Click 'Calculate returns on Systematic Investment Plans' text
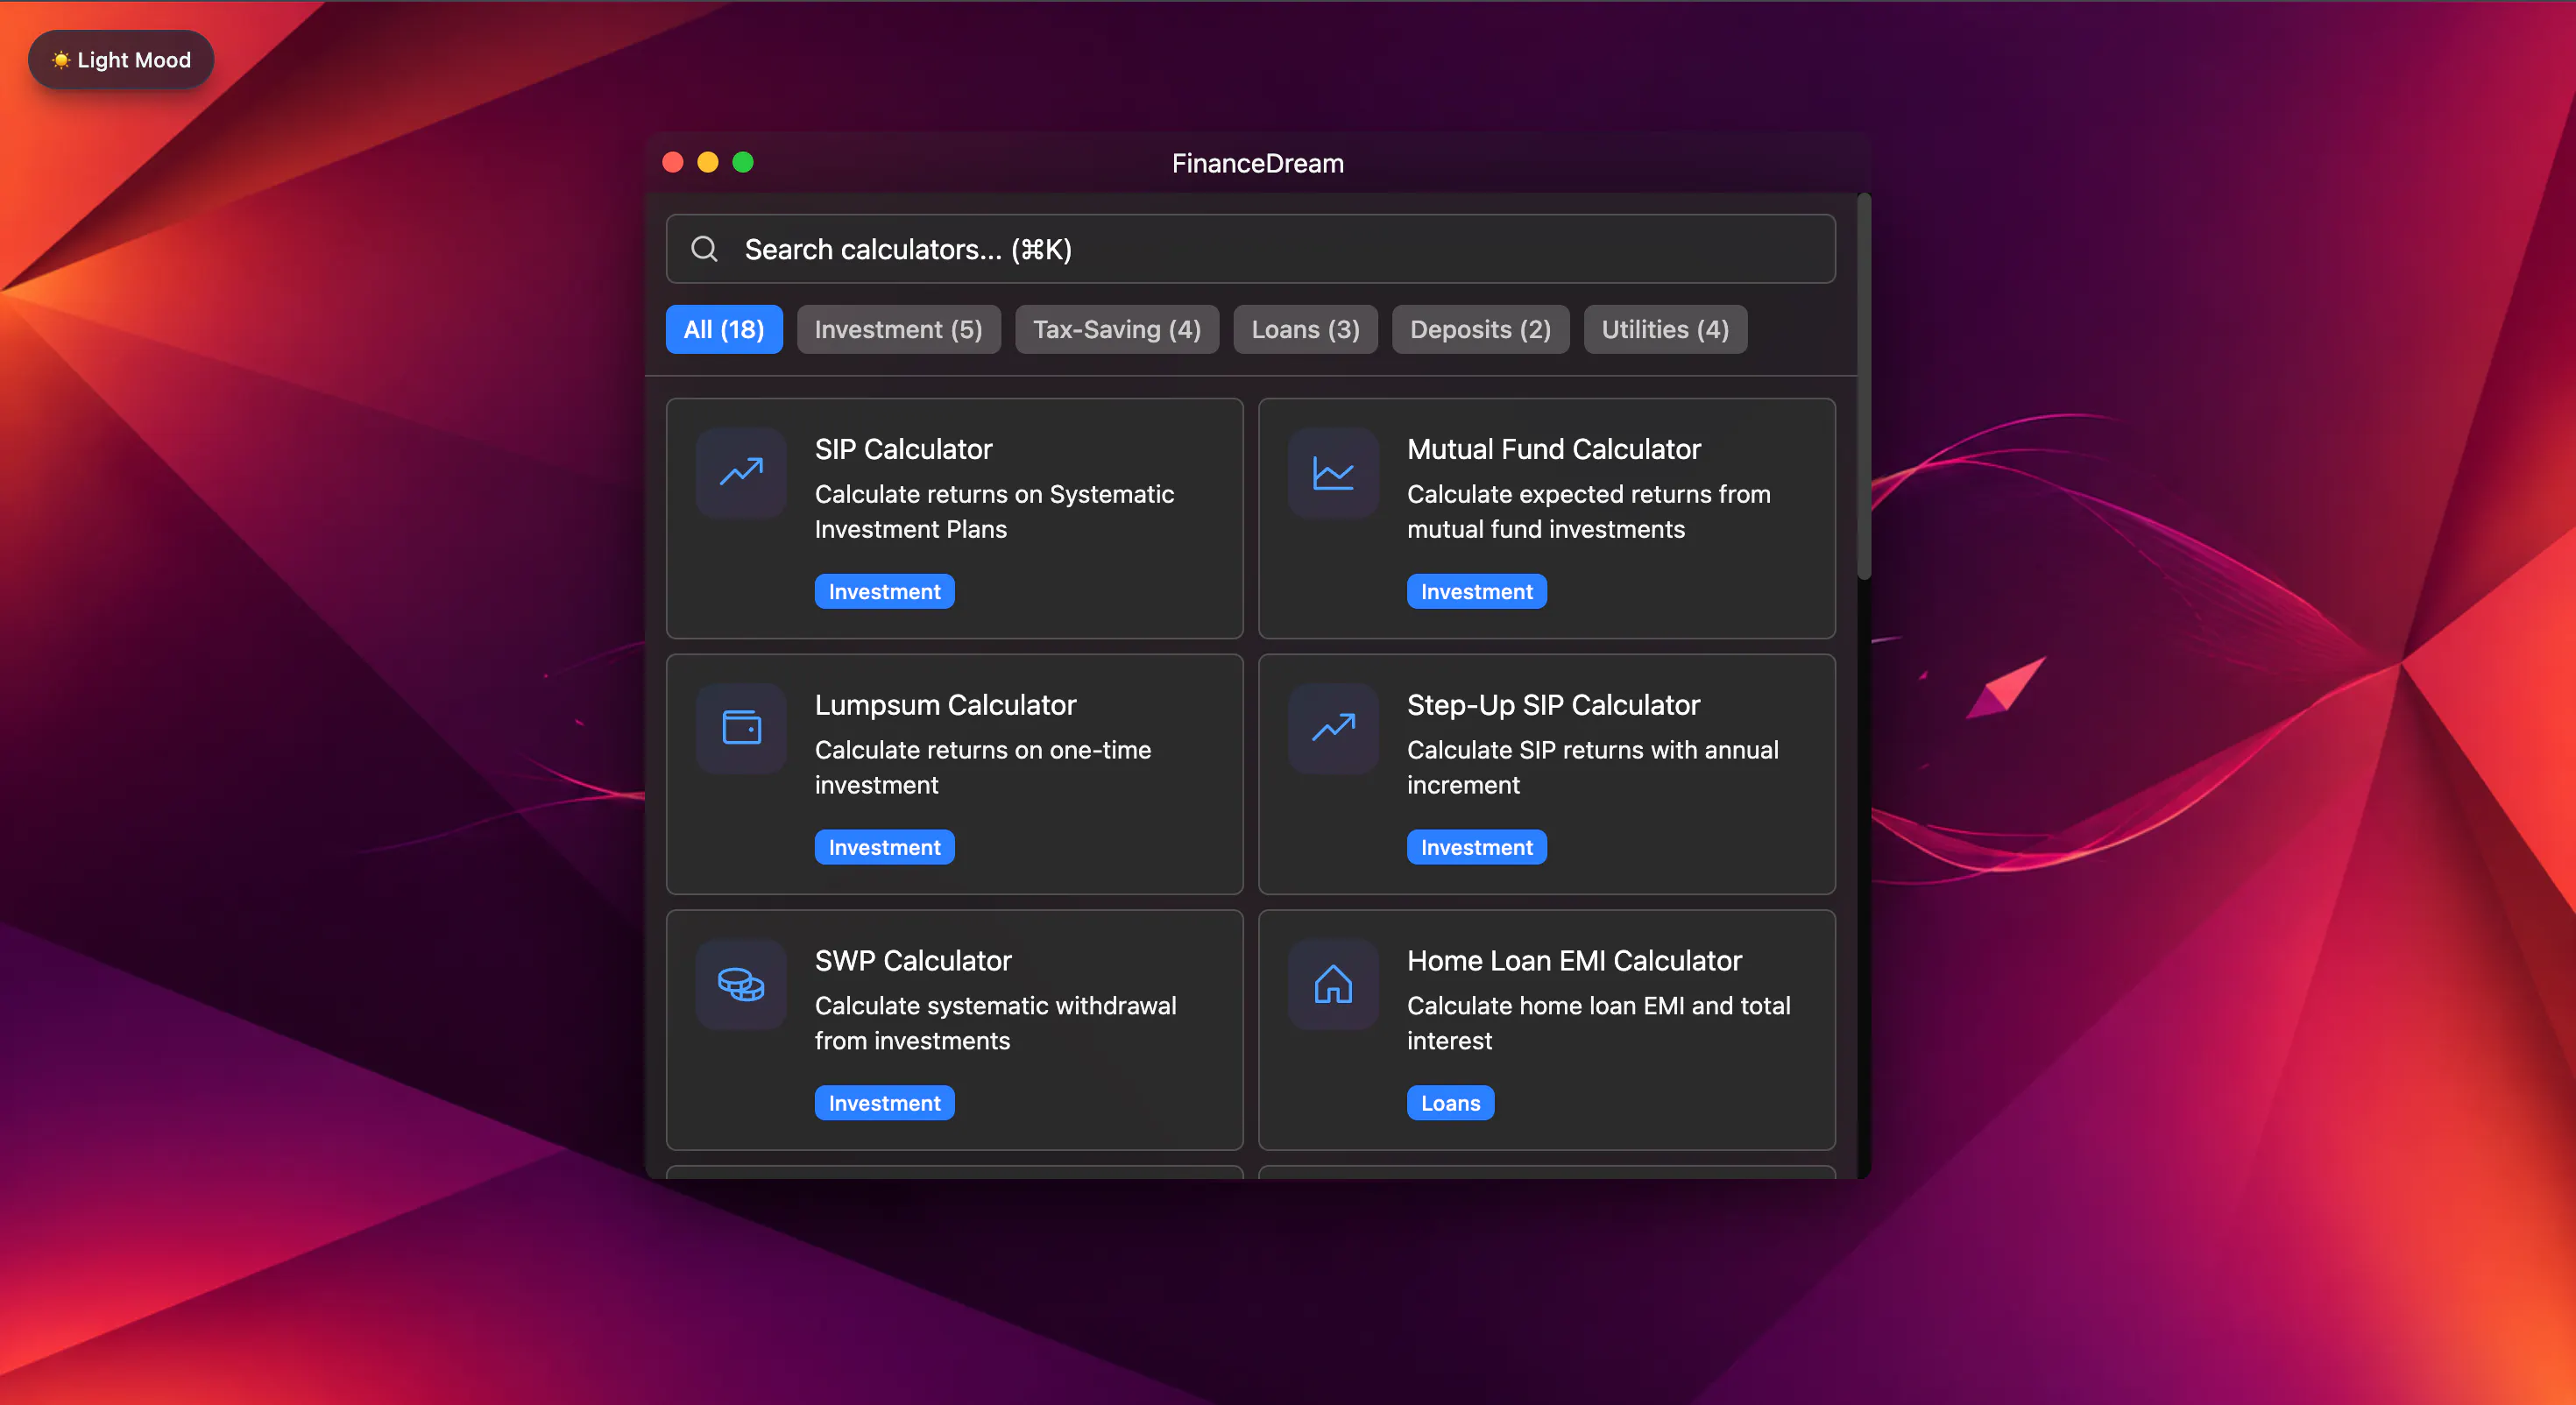 994,512
